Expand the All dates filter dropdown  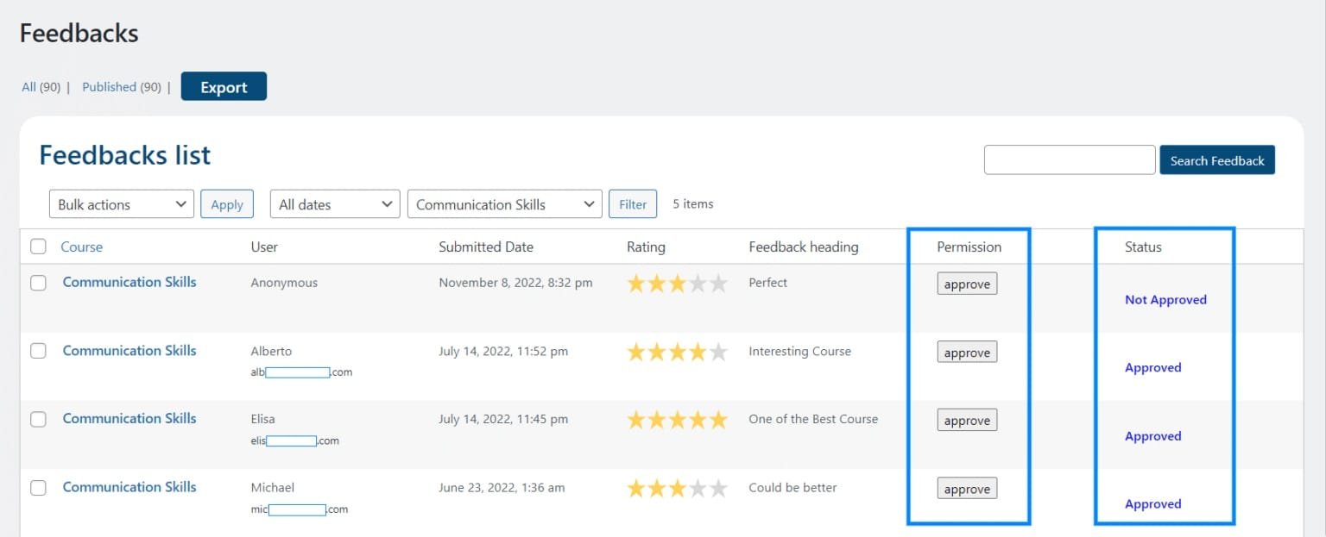tap(335, 204)
